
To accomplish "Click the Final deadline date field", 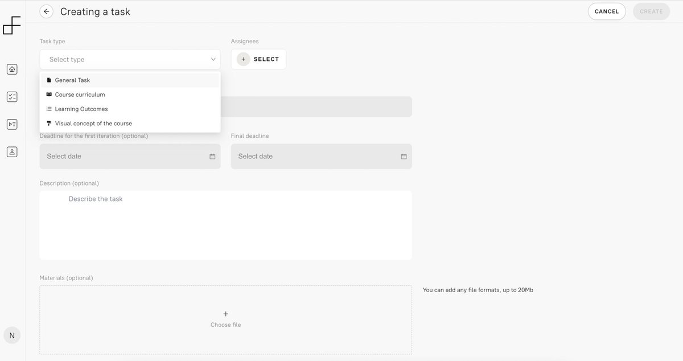I will 321,156.
